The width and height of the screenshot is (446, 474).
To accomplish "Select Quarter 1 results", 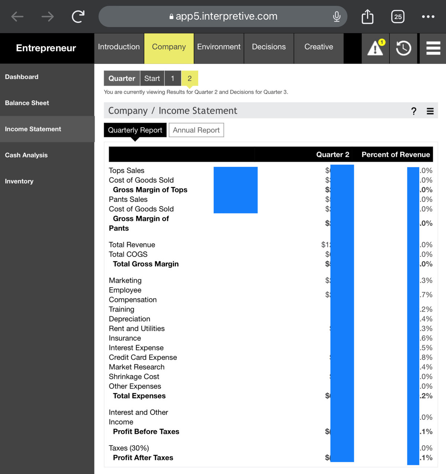I will pyautogui.click(x=172, y=78).
